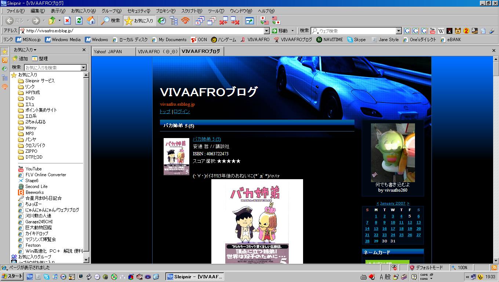Open the 編集(E) menu
The height and width of the screenshot is (282, 499).
[x=37, y=11]
